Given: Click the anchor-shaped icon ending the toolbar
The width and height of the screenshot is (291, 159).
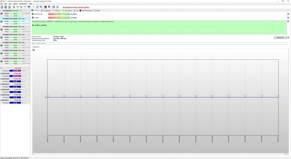Looking at the screenshot, I should (x=57, y=7).
